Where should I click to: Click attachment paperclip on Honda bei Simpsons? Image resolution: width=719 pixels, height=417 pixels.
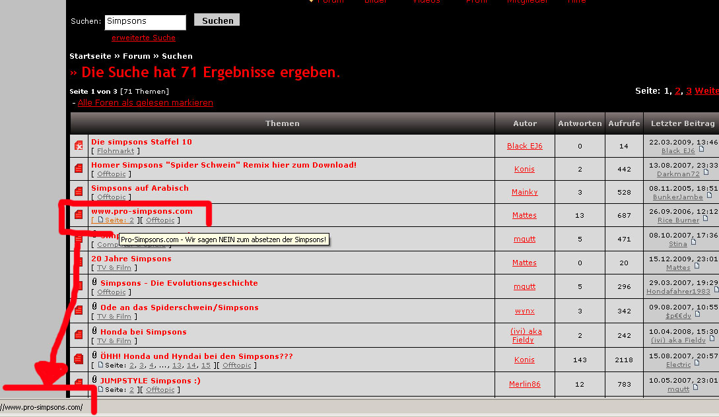94,331
